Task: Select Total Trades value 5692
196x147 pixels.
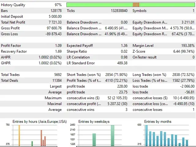Action: tap(58, 75)
